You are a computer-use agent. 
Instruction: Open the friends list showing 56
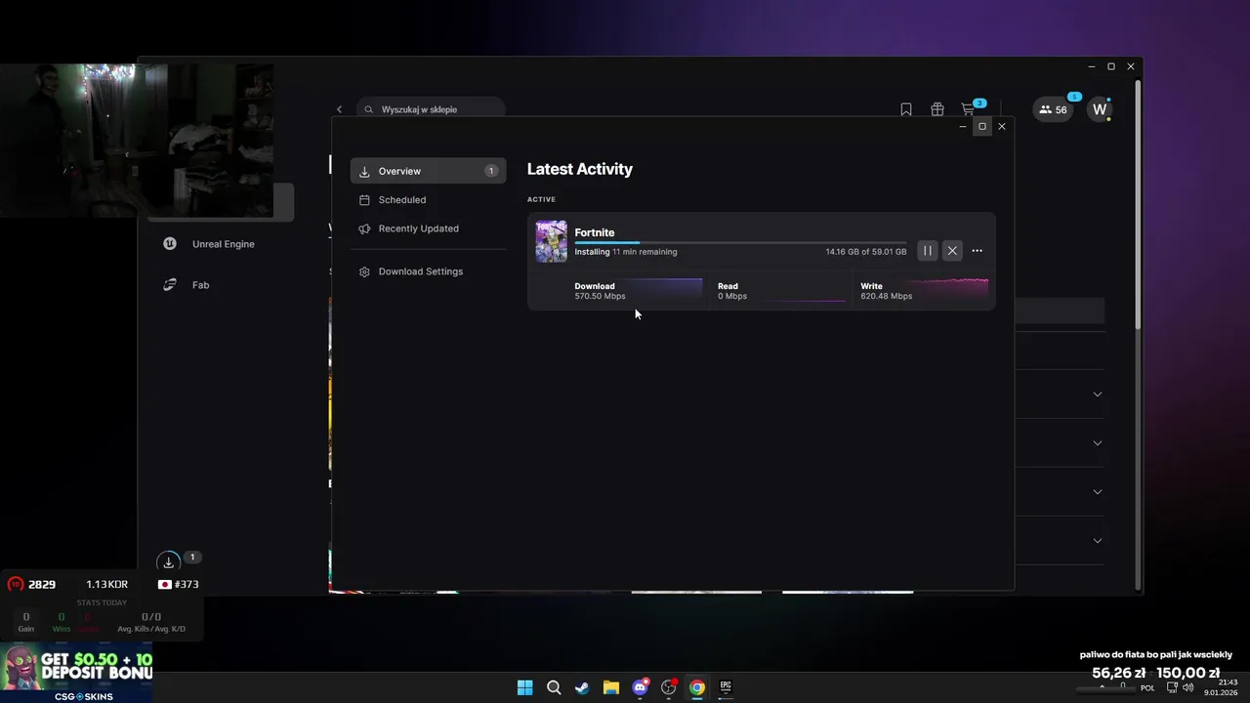(1054, 109)
